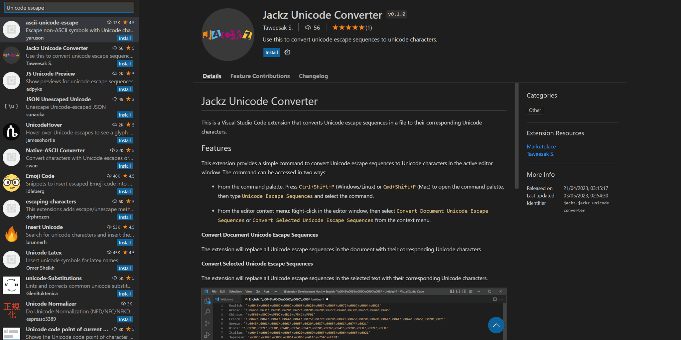Viewport: 681px width, 340px height.
Task: Install the Emoji Code extension
Action: (125, 192)
